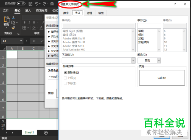Click the next sheet navigation arrow
191x140 pixels.
click(13, 133)
